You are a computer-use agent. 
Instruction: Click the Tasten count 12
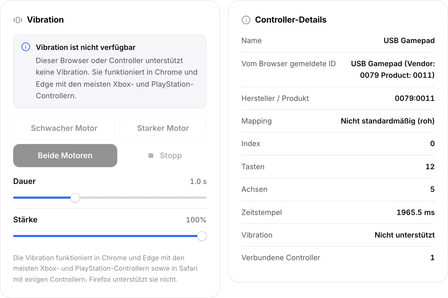coord(430,167)
